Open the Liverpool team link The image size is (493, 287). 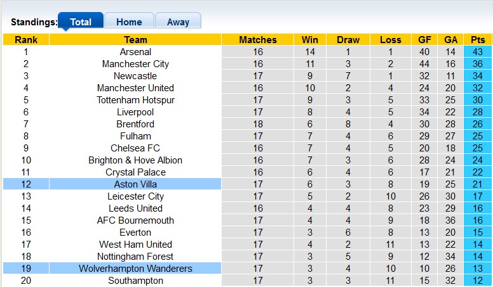(135, 112)
